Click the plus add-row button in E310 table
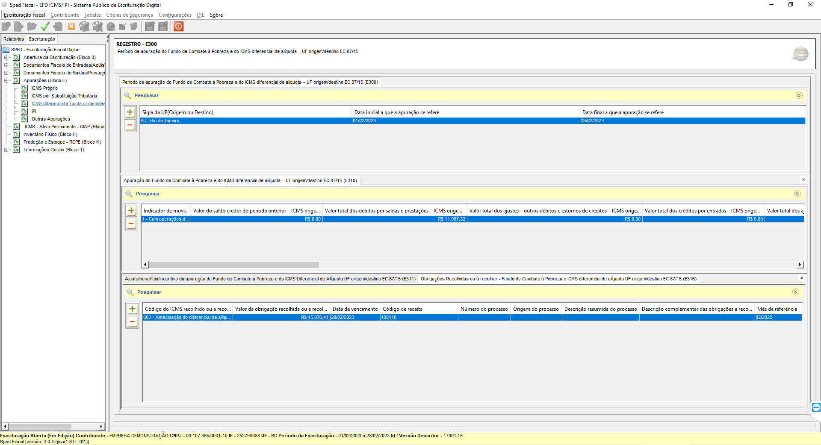 coord(131,211)
